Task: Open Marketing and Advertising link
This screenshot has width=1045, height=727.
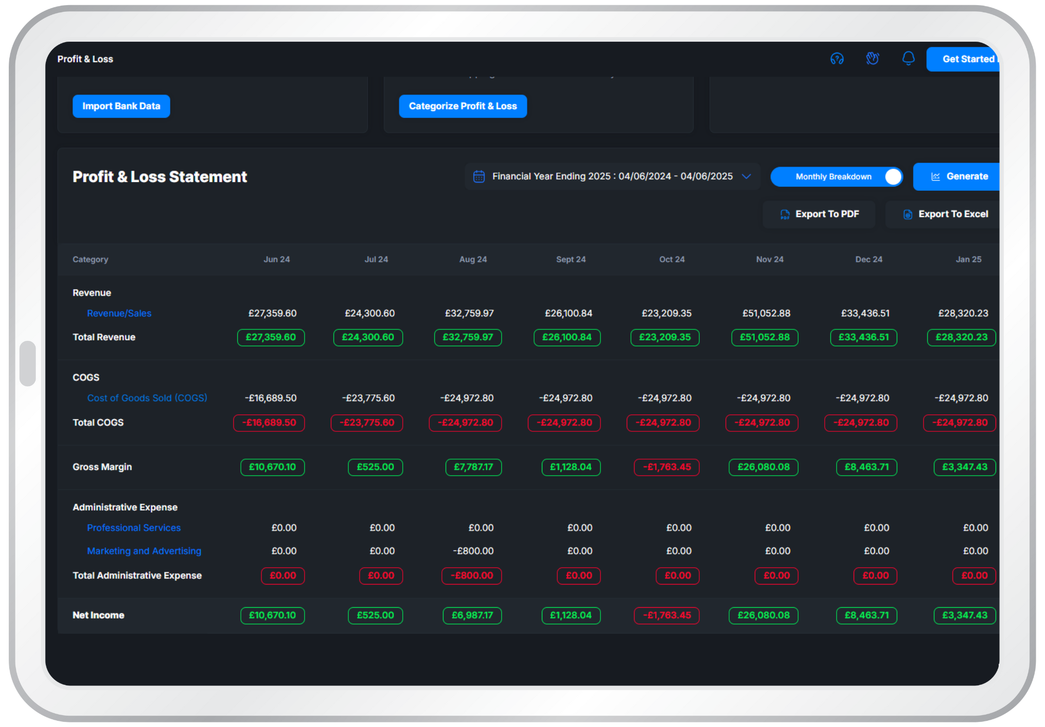Action: 144,551
